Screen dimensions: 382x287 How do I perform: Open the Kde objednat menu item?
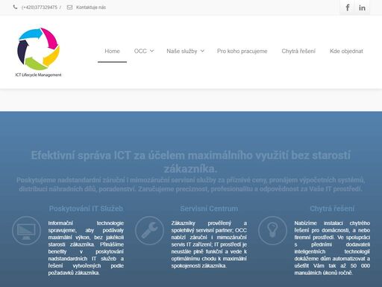(346, 51)
